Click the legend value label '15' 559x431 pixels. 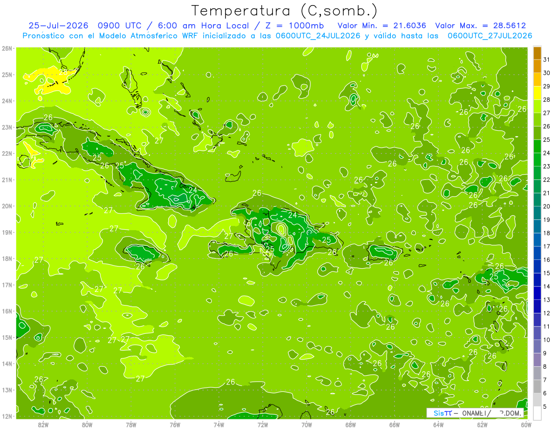546,273
